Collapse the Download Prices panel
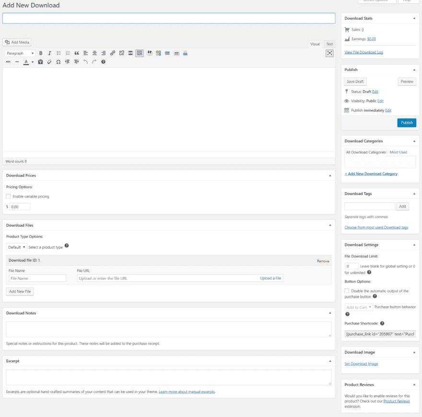Image resolution: width=422 pixels, height=417 pixels. pyautogui.click(x=330, y=176)
